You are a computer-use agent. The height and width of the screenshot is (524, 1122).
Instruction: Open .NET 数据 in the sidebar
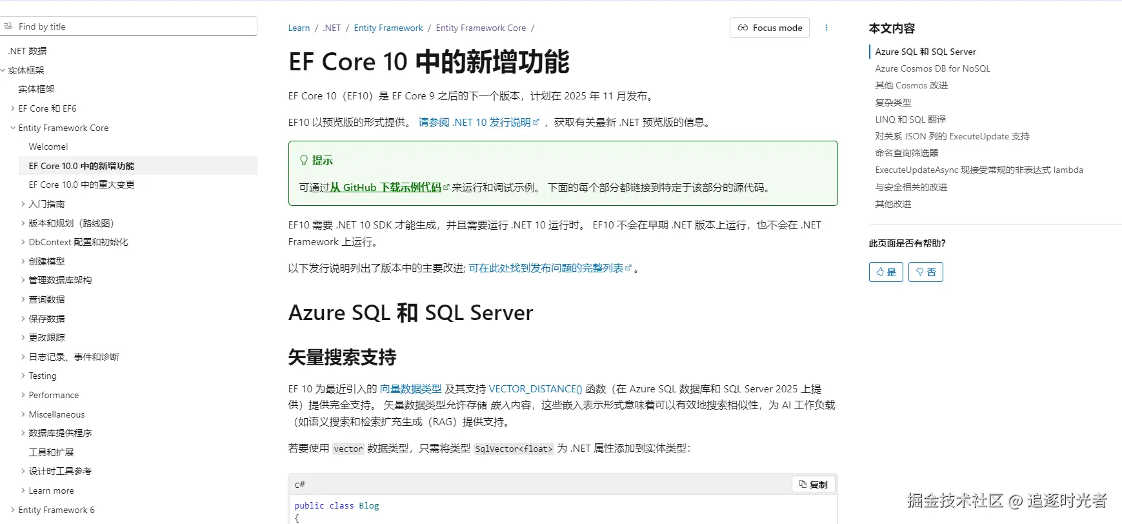pyautogui.click(x=27, y=51)
